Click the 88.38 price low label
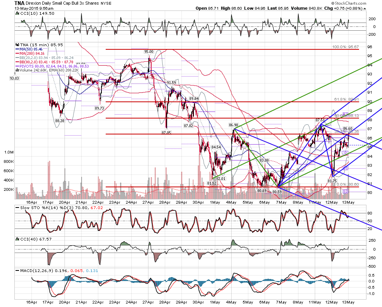The height and width of the screenshot is (307, 382). click(x=60, y=120)
